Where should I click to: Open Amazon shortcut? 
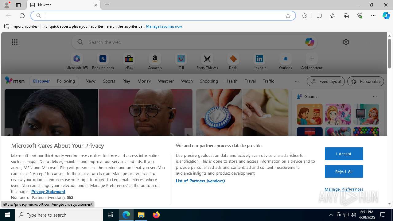coord(155,62)
